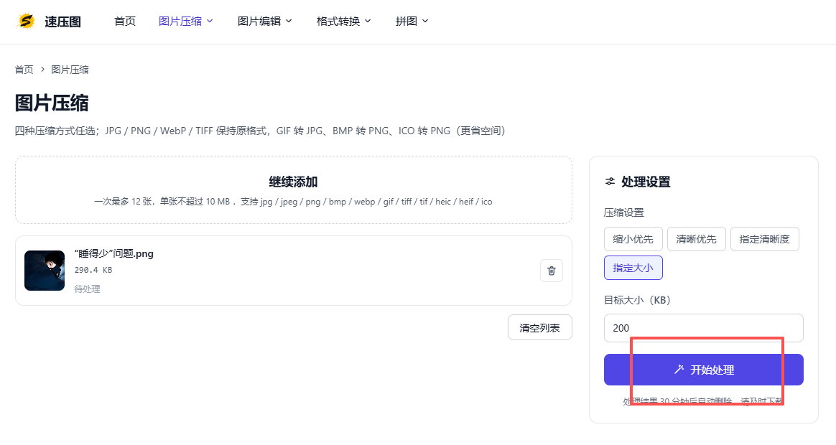836x445 pixels.
Task: Click the 速压图 brand name text
Action: click(63, 22)
